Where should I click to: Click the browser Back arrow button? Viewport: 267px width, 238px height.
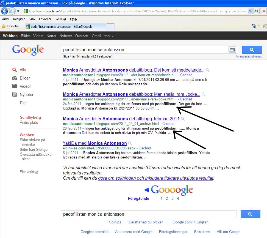pyautogui.click(x=5, y=11)
